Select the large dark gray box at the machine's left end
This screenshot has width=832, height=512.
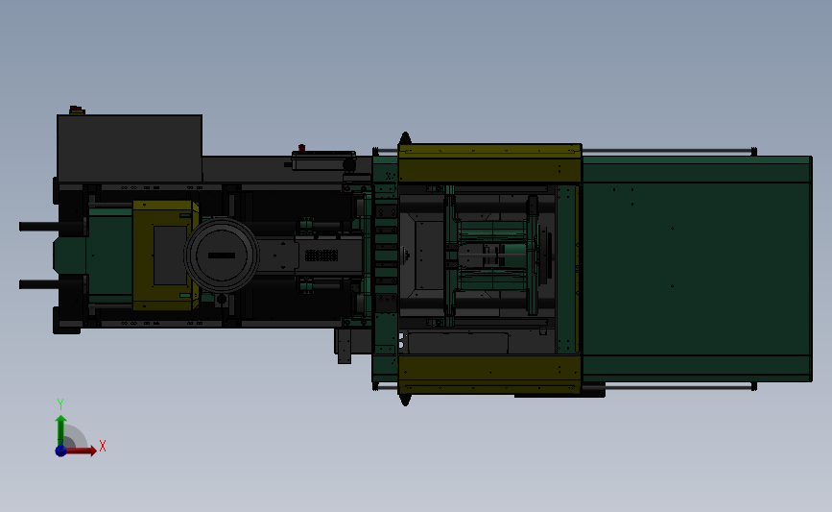(x=130, y=149)
